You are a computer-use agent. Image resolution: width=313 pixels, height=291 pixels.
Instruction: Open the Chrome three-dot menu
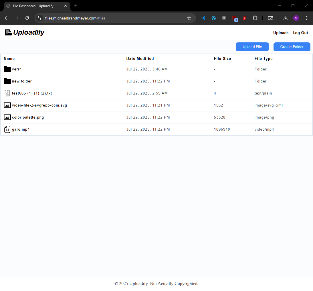pos(306,18)
